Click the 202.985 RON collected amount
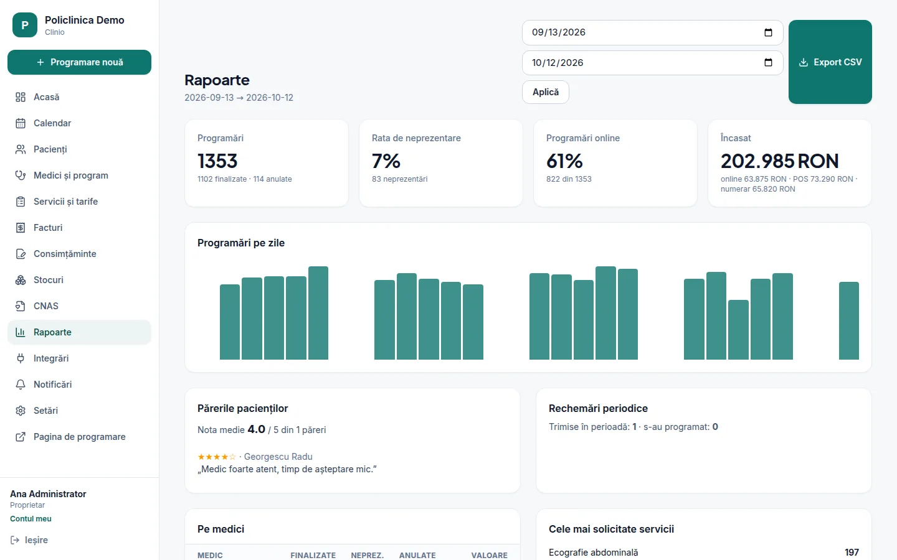The height and width of the screenshot is (560, 897). coord(780,161)
